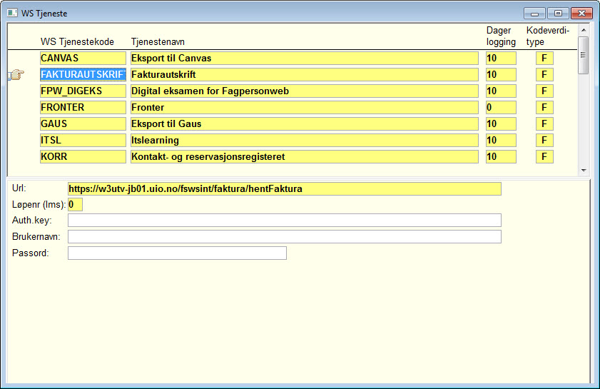
Task: Click the service list scrollbar thumb
Action: [x=584, y=55]
